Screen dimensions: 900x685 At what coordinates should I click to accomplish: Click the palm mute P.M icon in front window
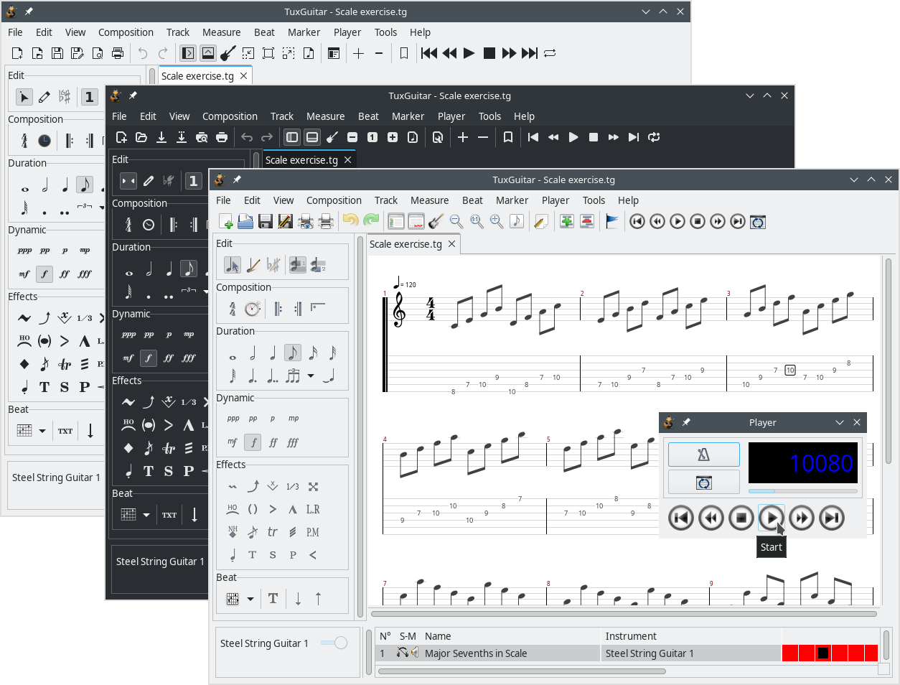[x=313, y=532]
